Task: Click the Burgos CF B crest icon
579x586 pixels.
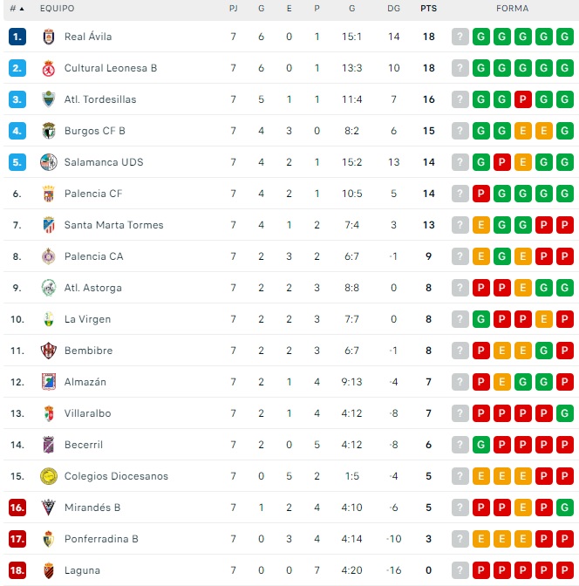Action: click(49, 131)
